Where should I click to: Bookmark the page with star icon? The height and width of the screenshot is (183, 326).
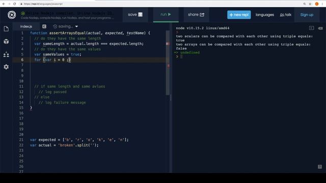(x=310, y=4)
